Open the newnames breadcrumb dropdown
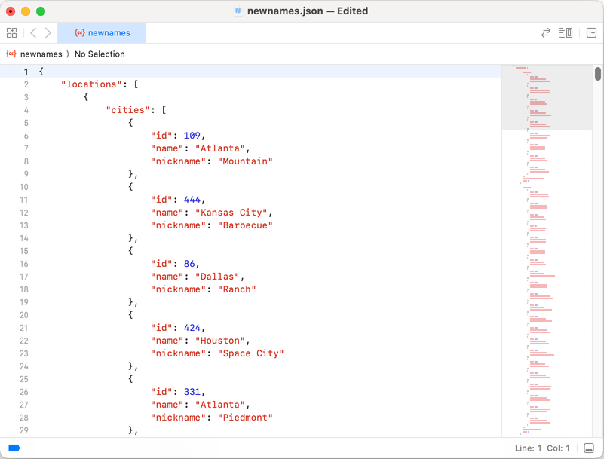The width and height of the screenshot is (604, 459). (x=41, y=54)
